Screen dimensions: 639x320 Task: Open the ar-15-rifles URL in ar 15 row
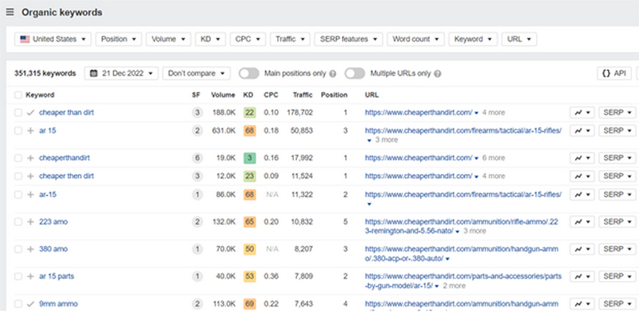click(463, 131)
